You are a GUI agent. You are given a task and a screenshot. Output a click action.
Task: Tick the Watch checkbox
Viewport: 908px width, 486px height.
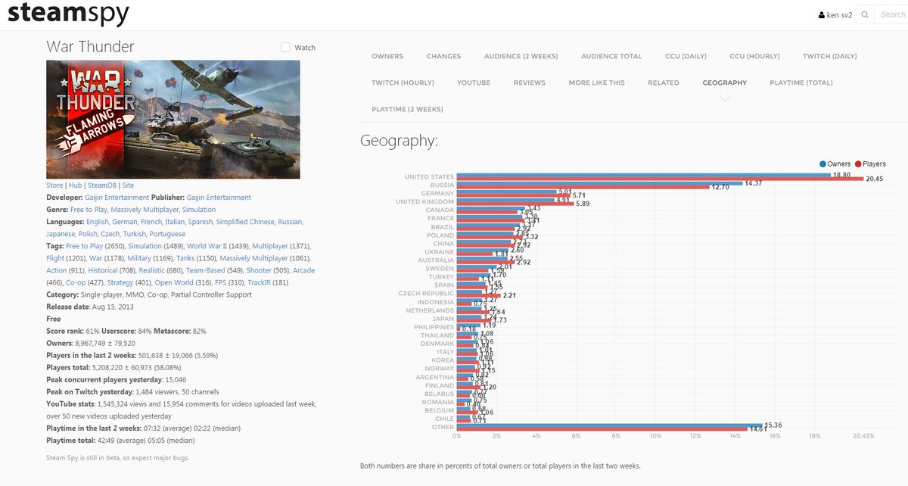point(285,47)
